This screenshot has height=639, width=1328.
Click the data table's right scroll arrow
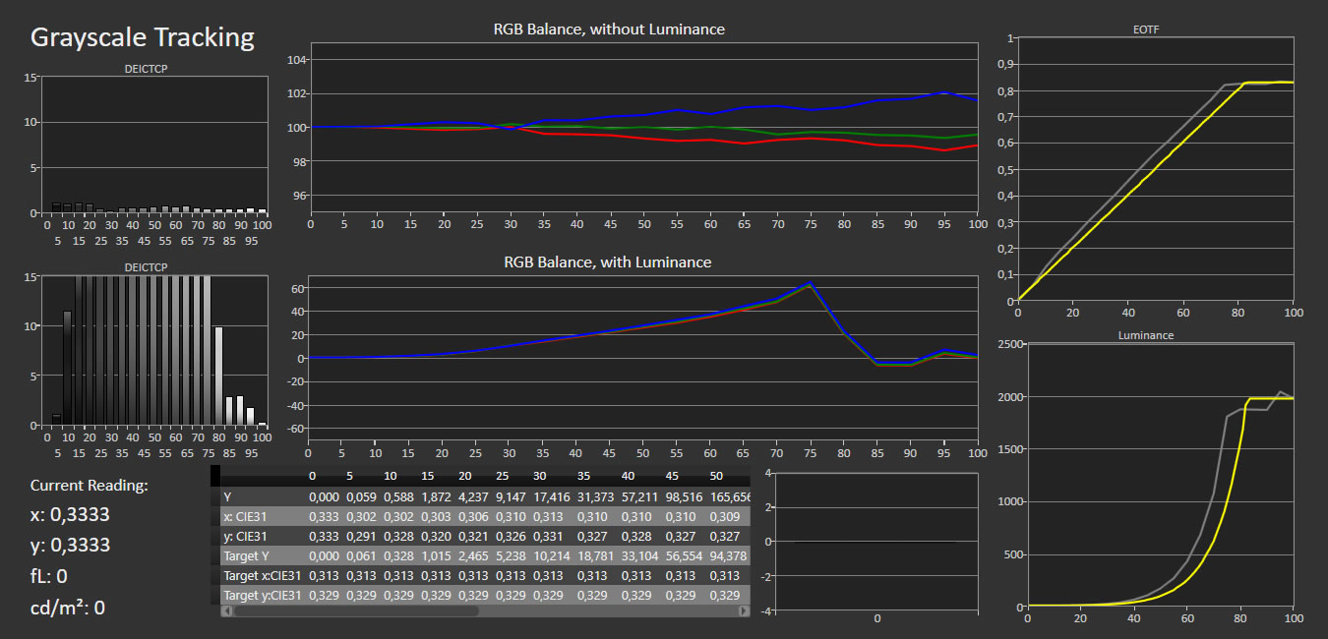(744, 610)
